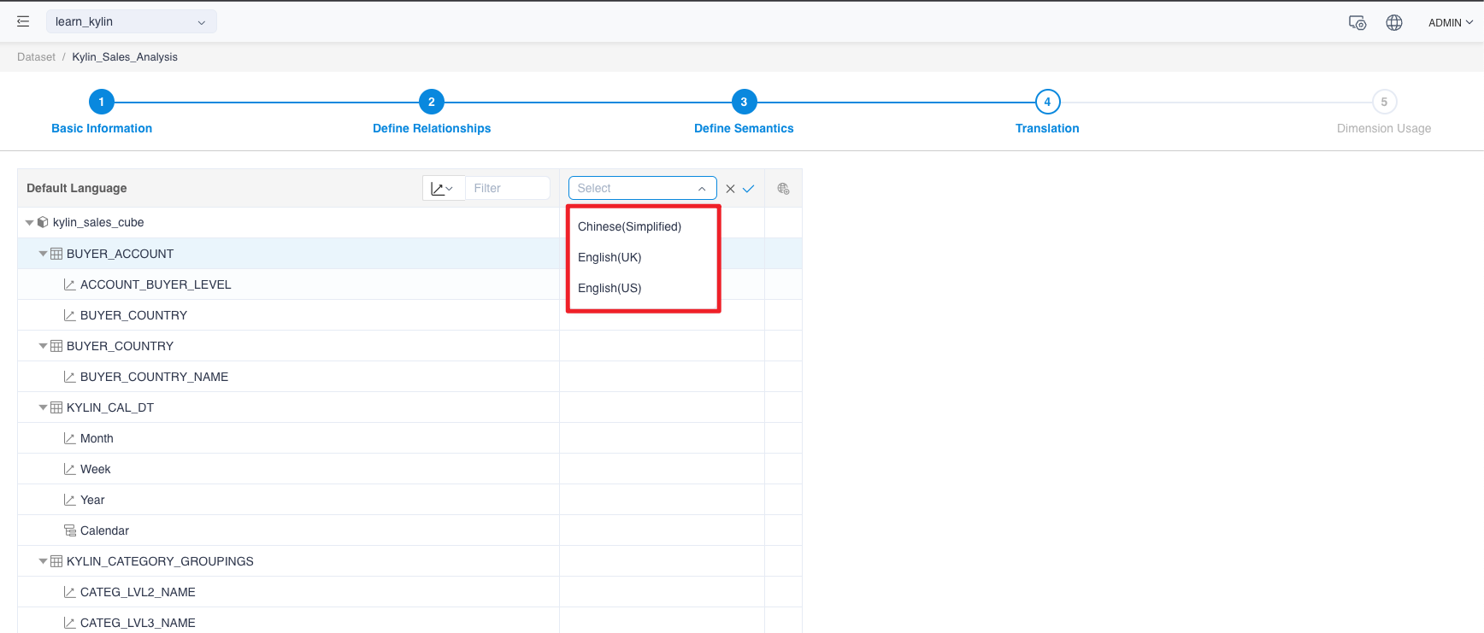
Task: Click the kylin_sales_cube cube icon
Action: 43,222
